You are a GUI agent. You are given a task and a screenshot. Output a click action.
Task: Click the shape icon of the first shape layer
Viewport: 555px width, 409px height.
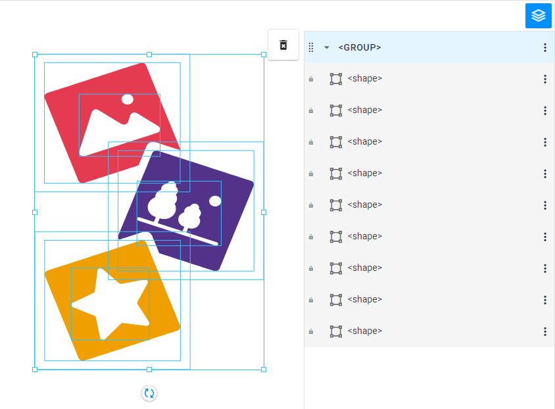click(336, 79)
